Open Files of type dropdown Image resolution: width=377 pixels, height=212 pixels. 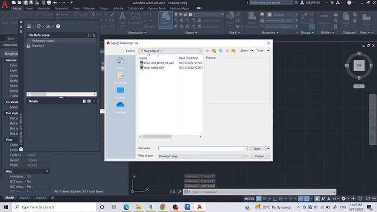pyautogui.click(x=245, y=156)
